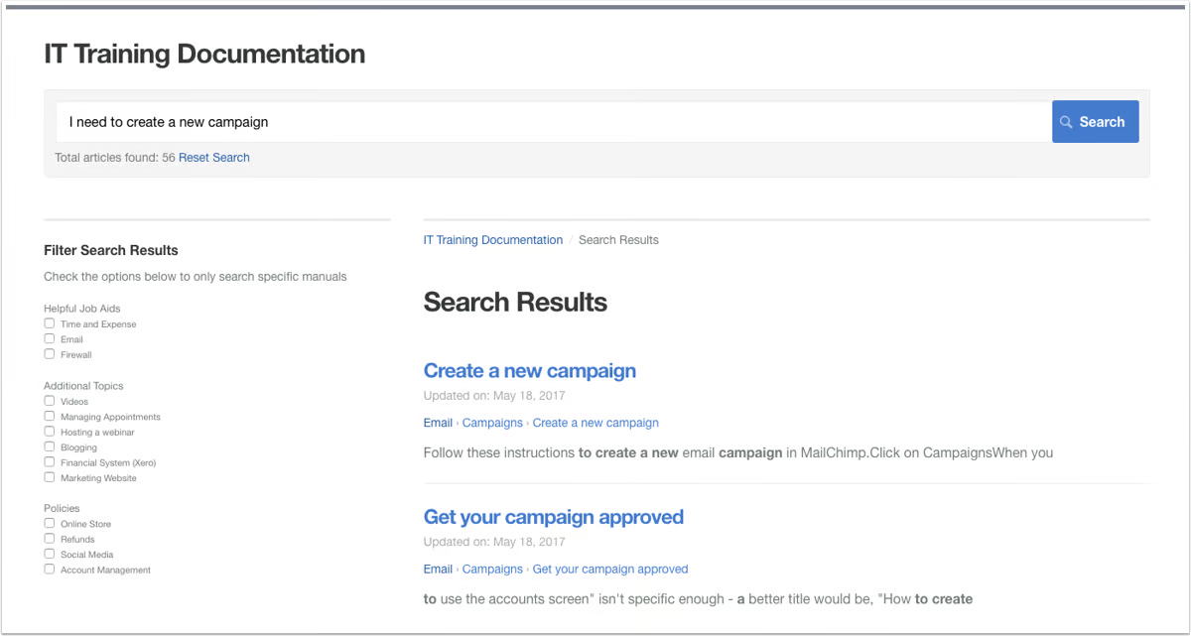Click the magnifier icon in Search button
This screenshot has width=1191, height=636.
coord(1066,122)
